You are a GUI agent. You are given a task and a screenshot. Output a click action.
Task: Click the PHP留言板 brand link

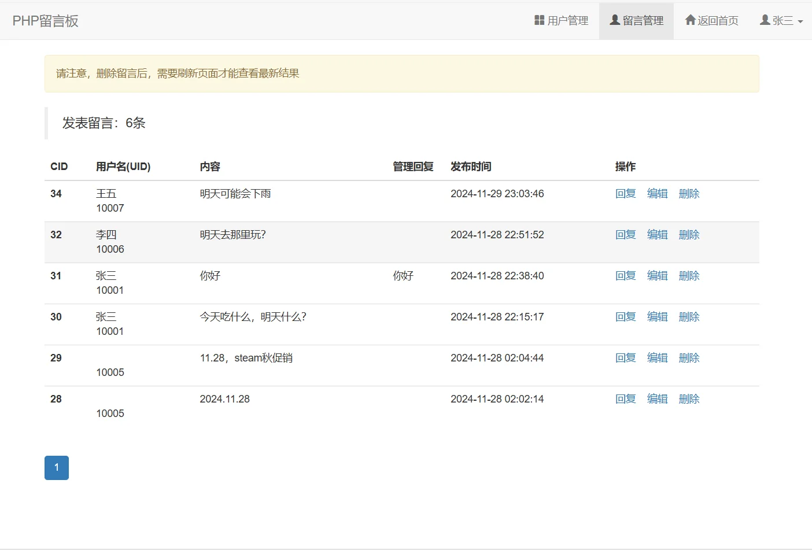pos(44,20)
